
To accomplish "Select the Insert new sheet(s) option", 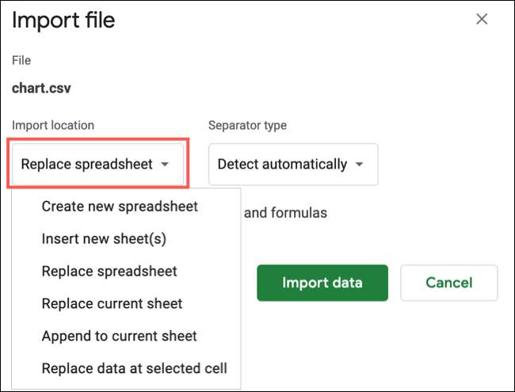I will click(104, 238).
